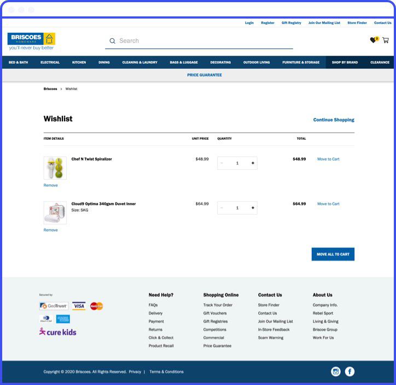Open Gift Vouchers footer link

tap(214, 313)
